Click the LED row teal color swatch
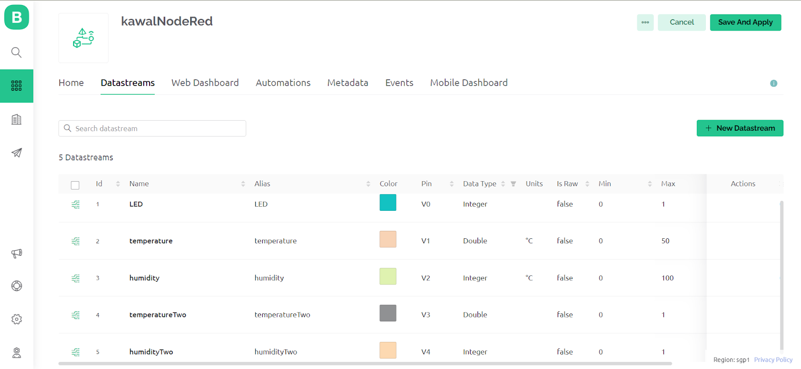Image resolution: width=801 pixels, height=369 pixels. tap(388, 203)
